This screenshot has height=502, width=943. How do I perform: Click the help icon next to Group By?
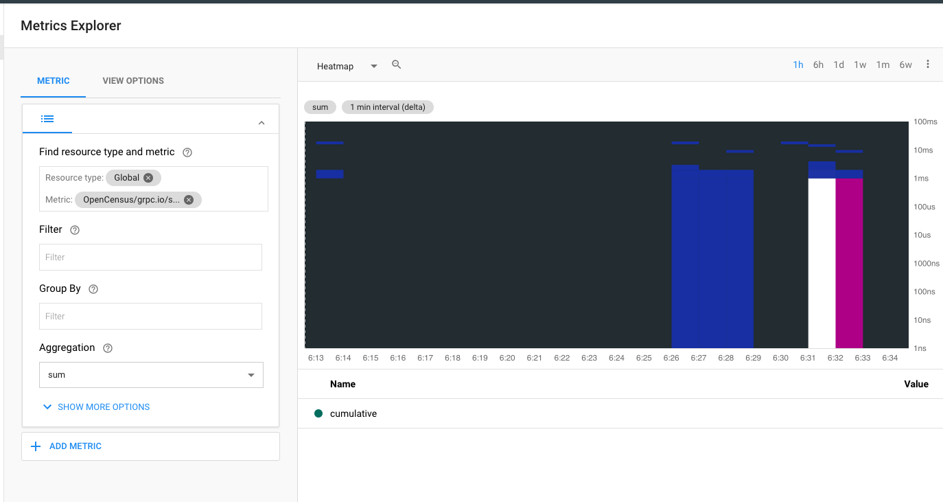pos(93,289)
